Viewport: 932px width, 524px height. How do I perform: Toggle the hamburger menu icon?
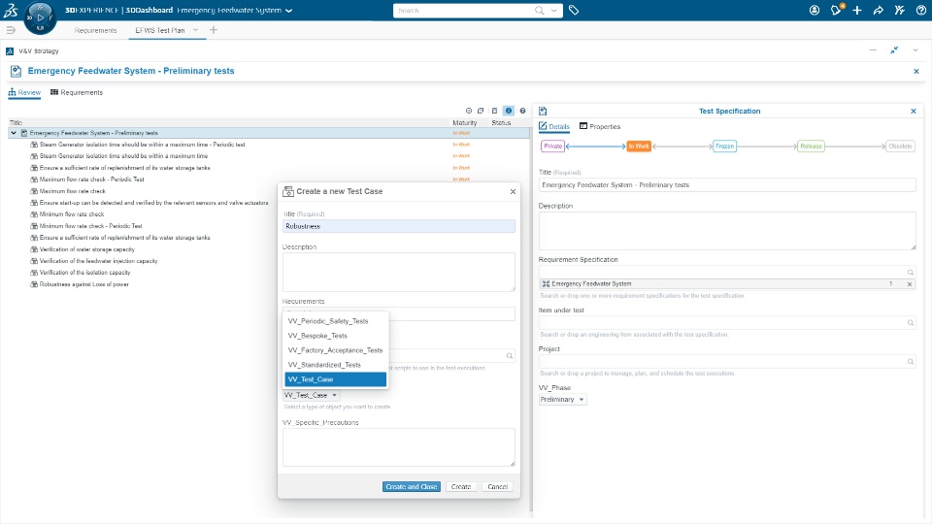click(10, 30)
